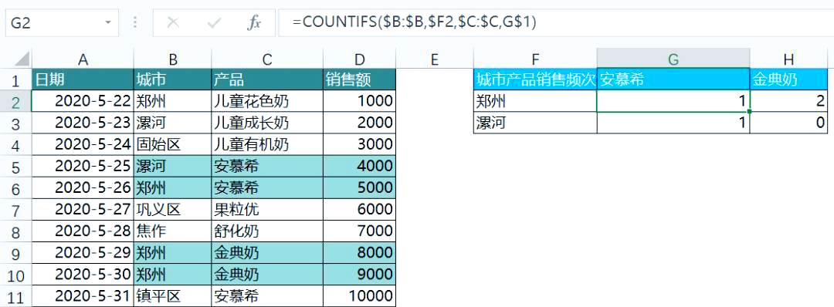Select column F header

coord(535,59)
